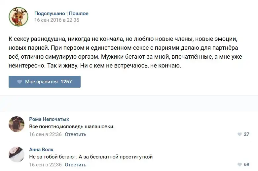Open the Подслушано | Пошлое community page
The height and width of the screenshot is (171, 258).
(x=61, y=14)
